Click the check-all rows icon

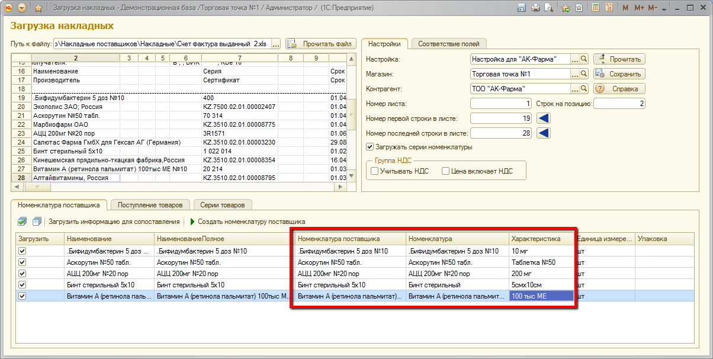pyautogui.click(x=23, y=222)
